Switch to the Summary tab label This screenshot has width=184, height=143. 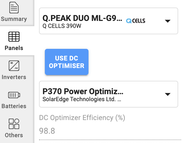click(14, 19)
